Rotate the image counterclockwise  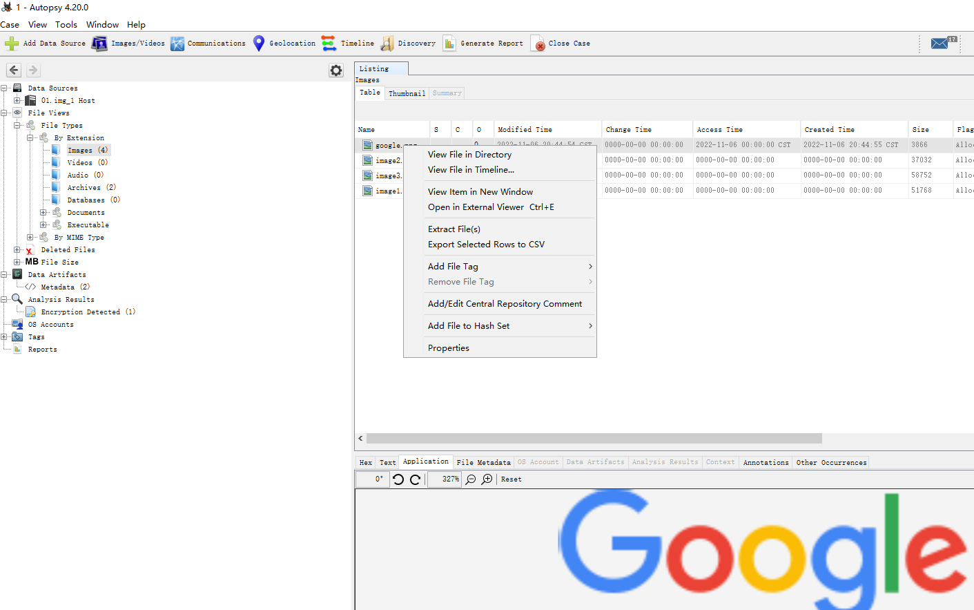click(x=398, y=479)
